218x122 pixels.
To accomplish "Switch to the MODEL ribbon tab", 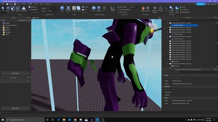I will coord(30,4).
